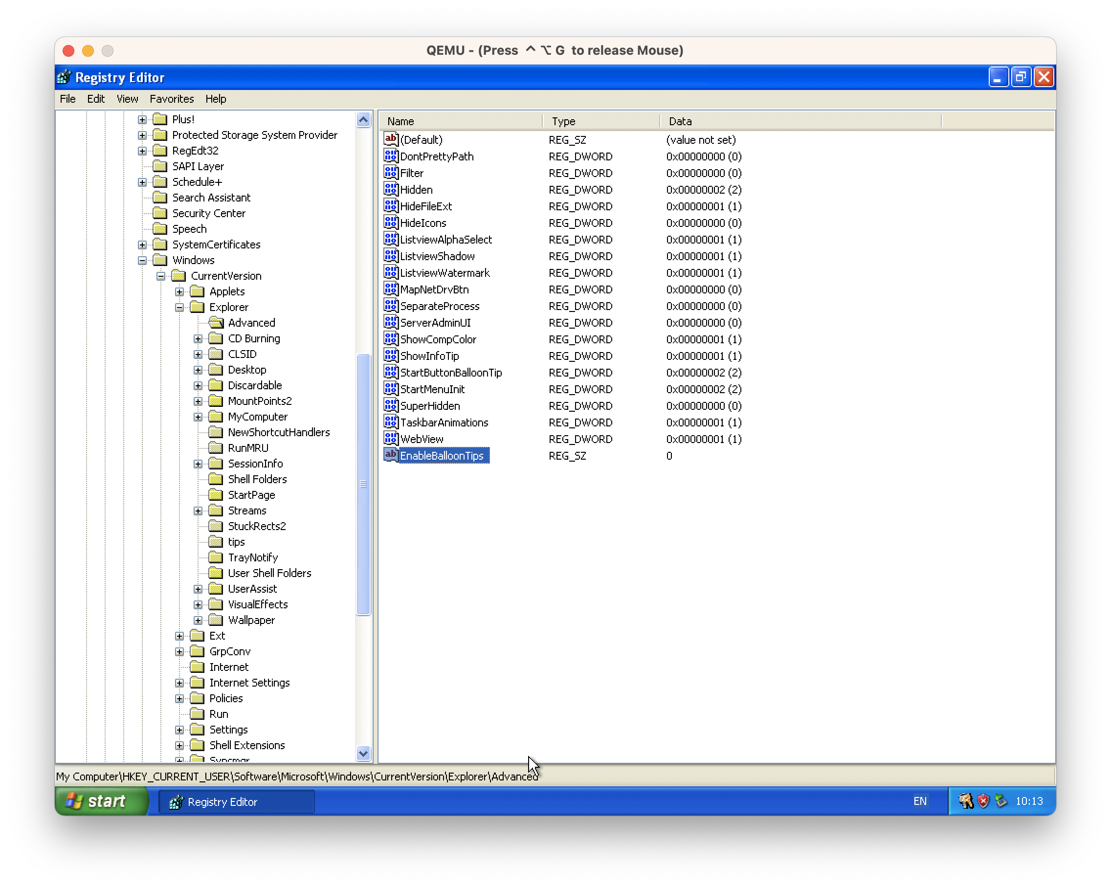Expand the Internet Settings key
1111x888 pixels.
click(x=179, y=682)
